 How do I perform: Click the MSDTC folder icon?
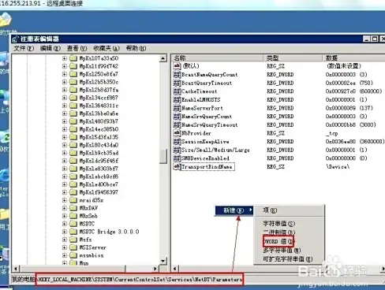(73, 224)
